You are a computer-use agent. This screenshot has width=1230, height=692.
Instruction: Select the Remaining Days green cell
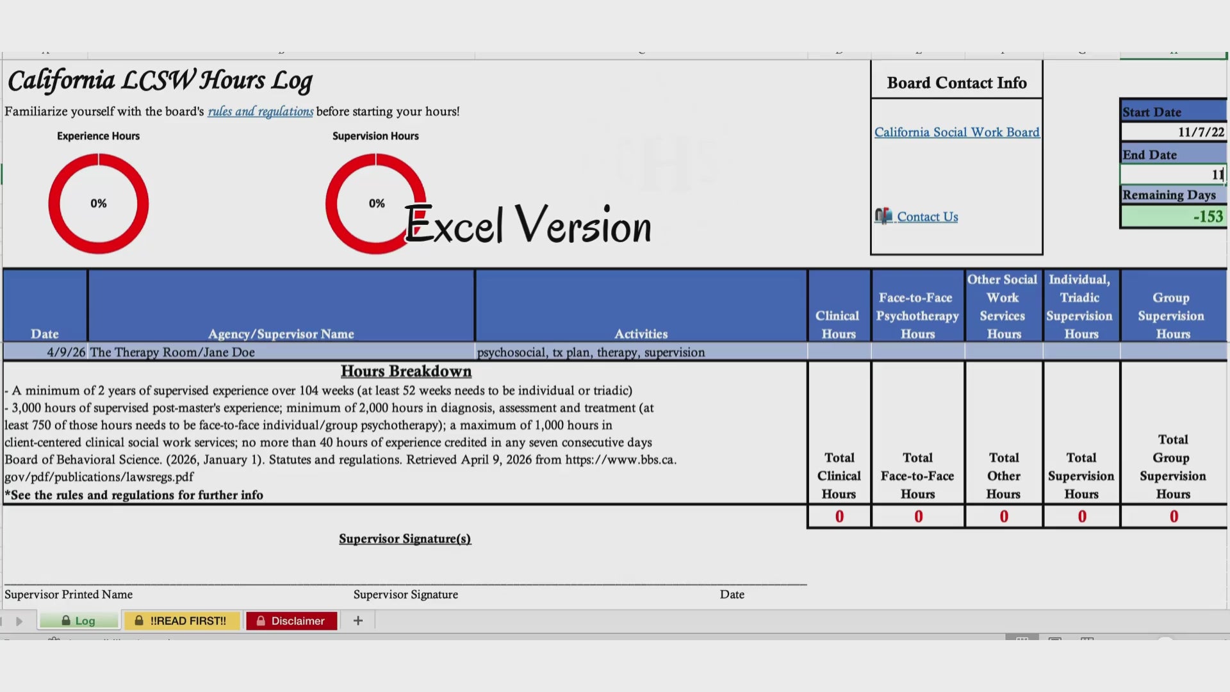[x=1173, y=216]
